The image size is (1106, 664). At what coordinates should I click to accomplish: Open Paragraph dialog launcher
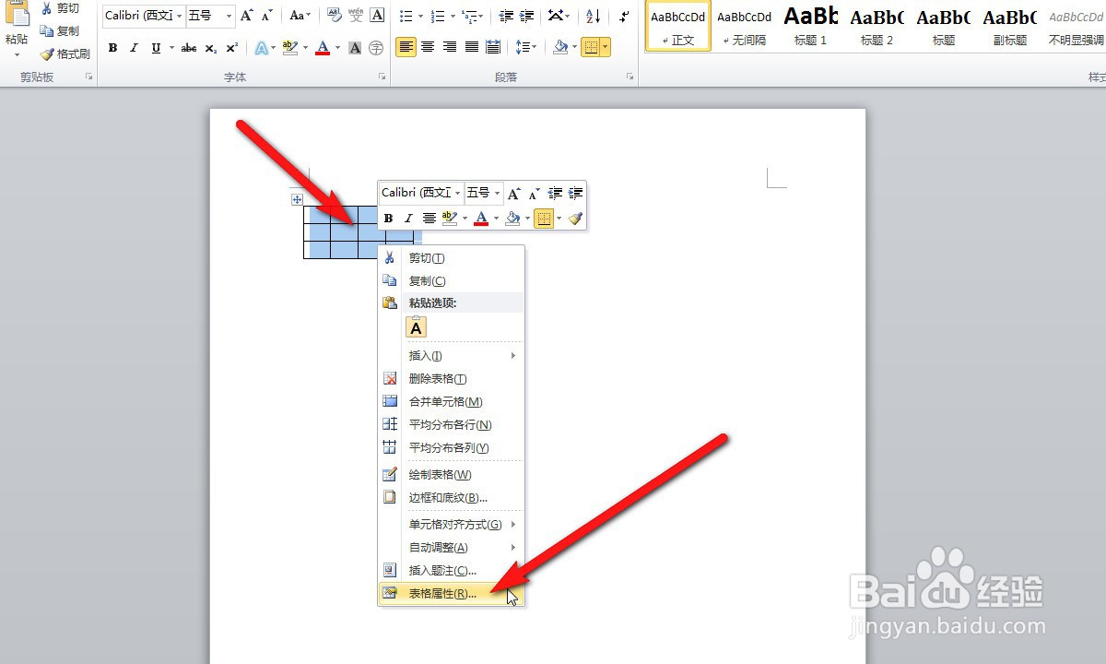click(630, 78)
